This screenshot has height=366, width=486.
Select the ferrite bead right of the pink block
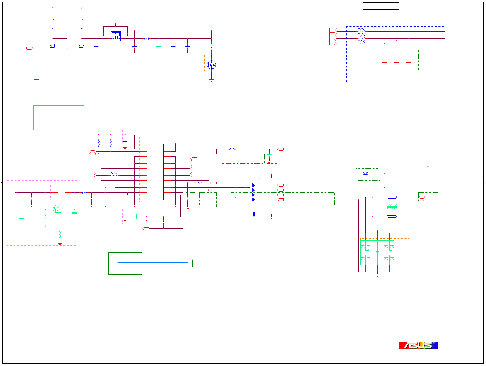pos(84,192)
